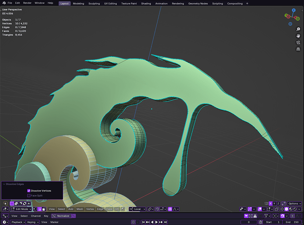Choose Set new selection mode icon
Viewport: 304px width, 225px height.
12,203
